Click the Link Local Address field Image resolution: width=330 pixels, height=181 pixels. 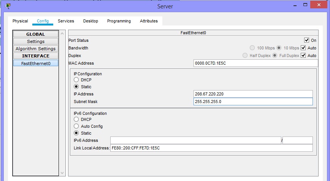coord(211,148)
